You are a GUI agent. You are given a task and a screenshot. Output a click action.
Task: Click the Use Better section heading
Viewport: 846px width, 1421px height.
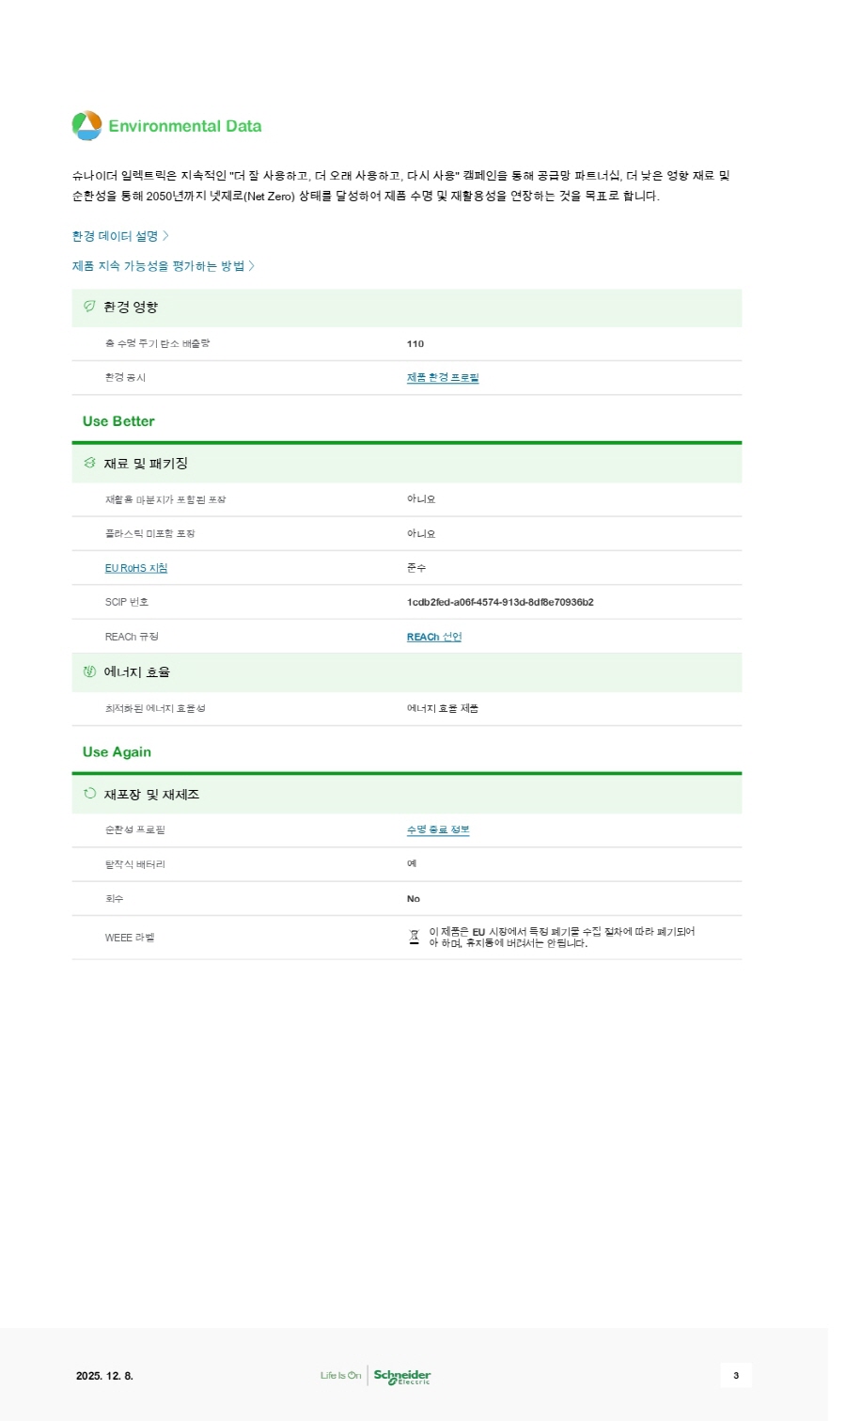pyautogui.click(x=118, y=421)
